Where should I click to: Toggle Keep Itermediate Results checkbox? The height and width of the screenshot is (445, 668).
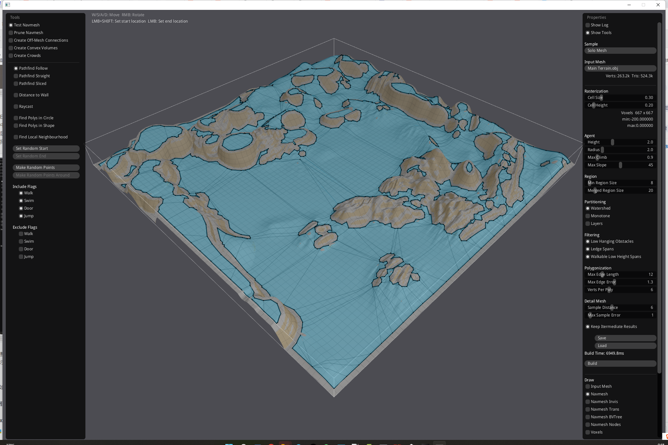(588, 327)
